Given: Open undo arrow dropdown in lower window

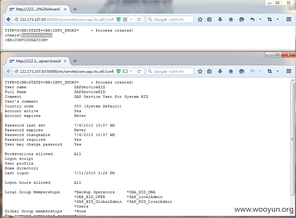Looking at the screenshot, I should click(x=260, y=71).
